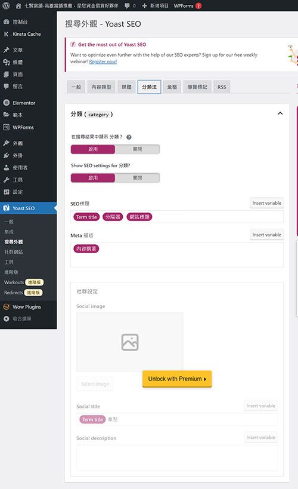The image size is (298, 489).
Task: Switch to the RSS tab
Action: tap(222, 87)
